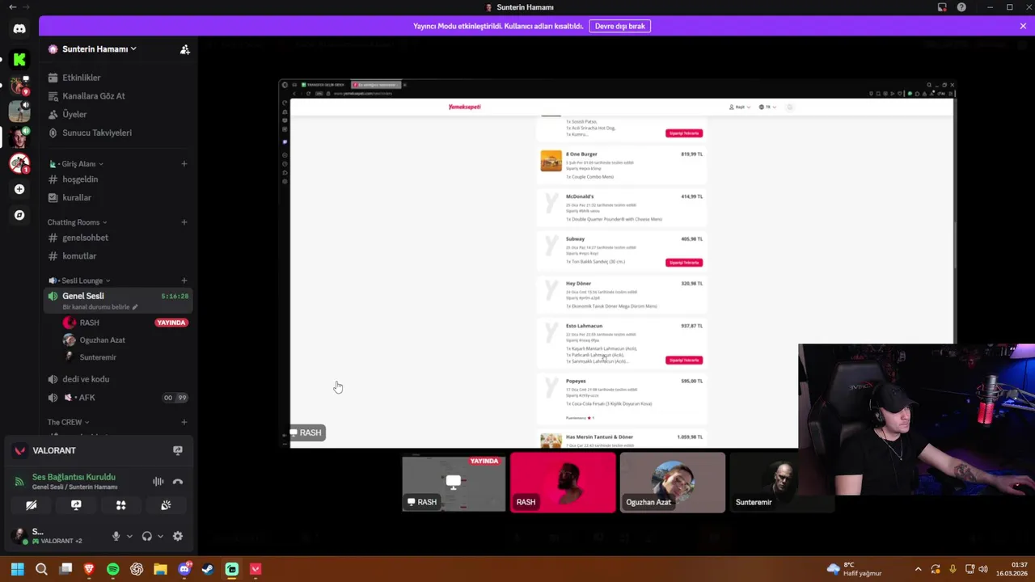Open the Activities launcher icon

click(121, 505)
